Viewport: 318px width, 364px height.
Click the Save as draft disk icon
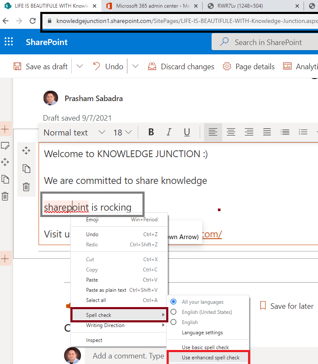17,66
